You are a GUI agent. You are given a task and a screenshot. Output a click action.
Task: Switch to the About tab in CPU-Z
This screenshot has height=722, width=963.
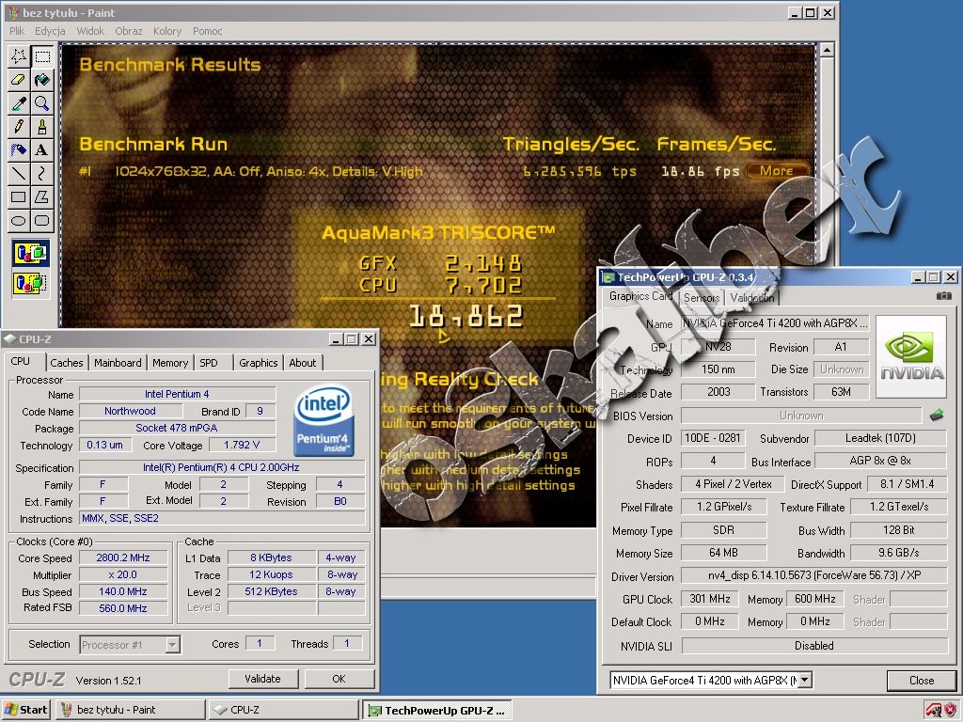coord(302,363)
